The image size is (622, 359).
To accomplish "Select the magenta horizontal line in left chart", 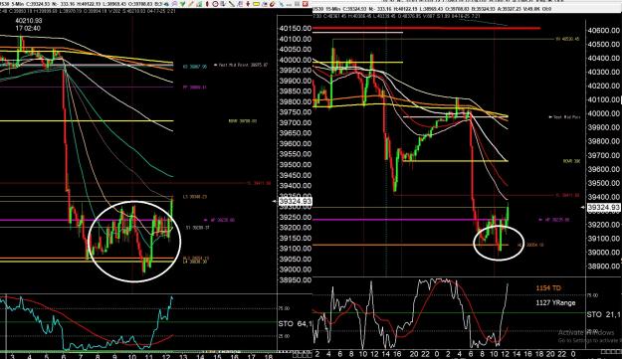I will (x=87, y=220).
